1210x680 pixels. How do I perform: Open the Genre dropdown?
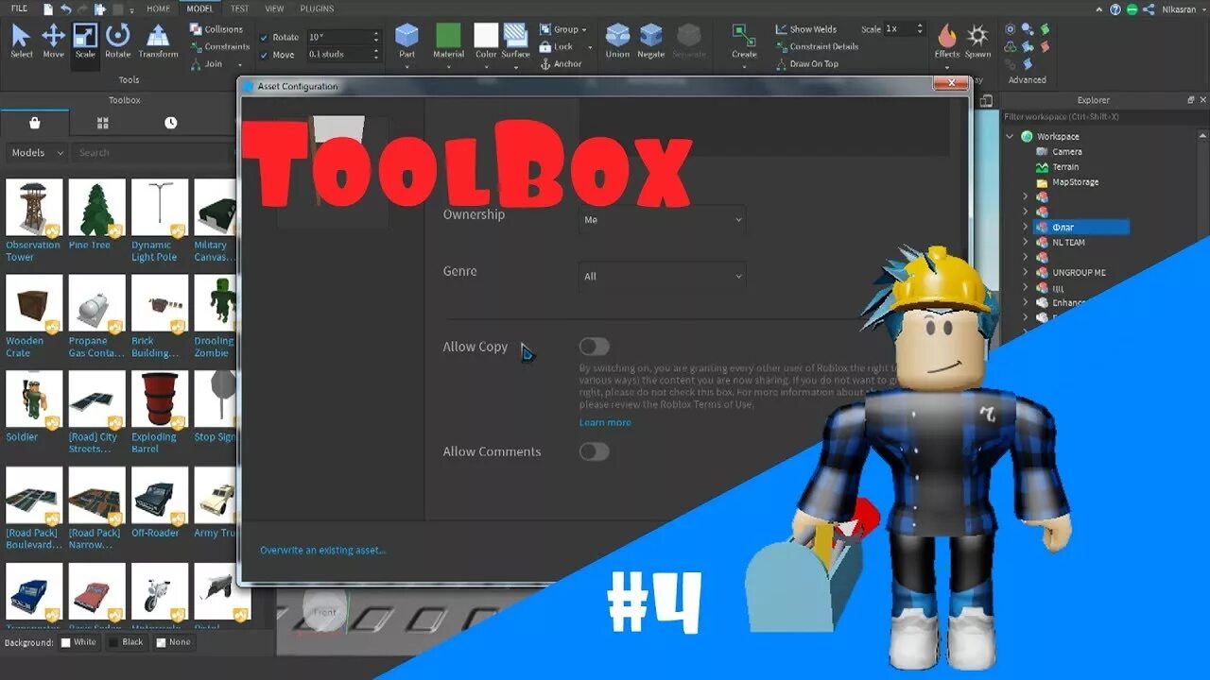point(663,277)
